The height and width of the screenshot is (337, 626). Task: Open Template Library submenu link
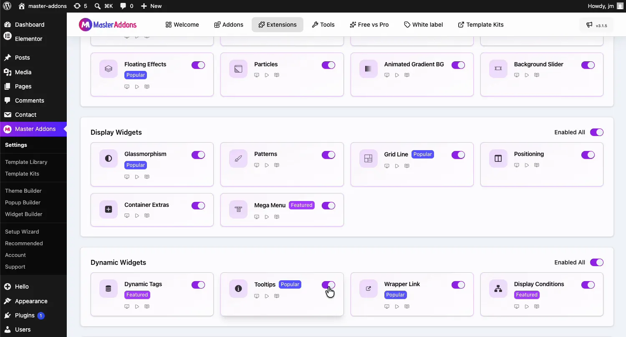[x=26, y=162]
